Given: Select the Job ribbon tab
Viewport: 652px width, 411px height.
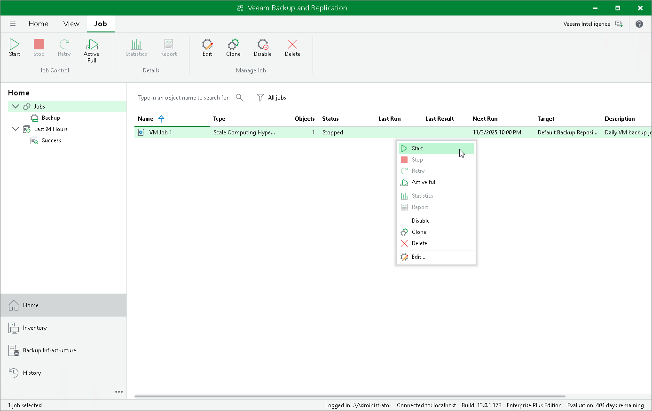Looking at the screenshot, I should coord(101,24).
